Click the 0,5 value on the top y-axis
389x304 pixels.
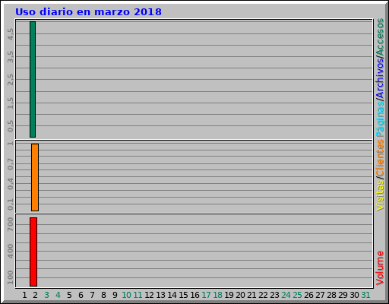pos(10,126)
